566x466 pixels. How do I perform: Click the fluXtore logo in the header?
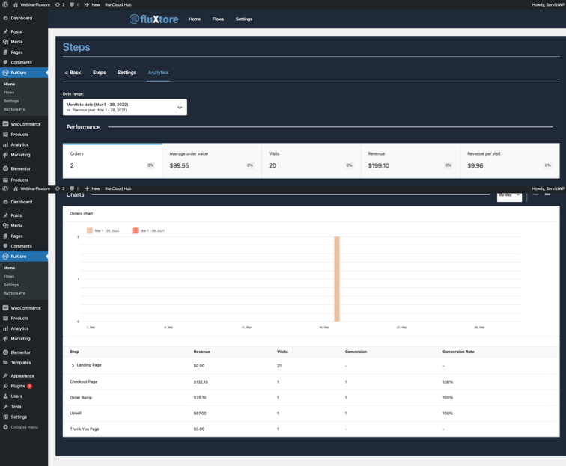(153, 19)
